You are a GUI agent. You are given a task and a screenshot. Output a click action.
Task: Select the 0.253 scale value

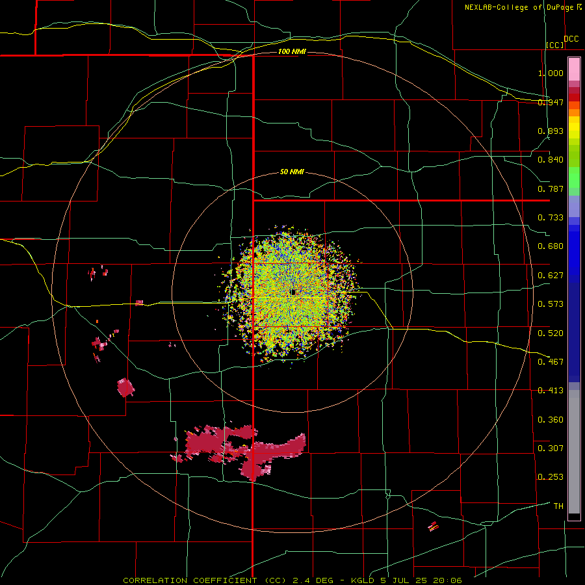click(551, 477)
